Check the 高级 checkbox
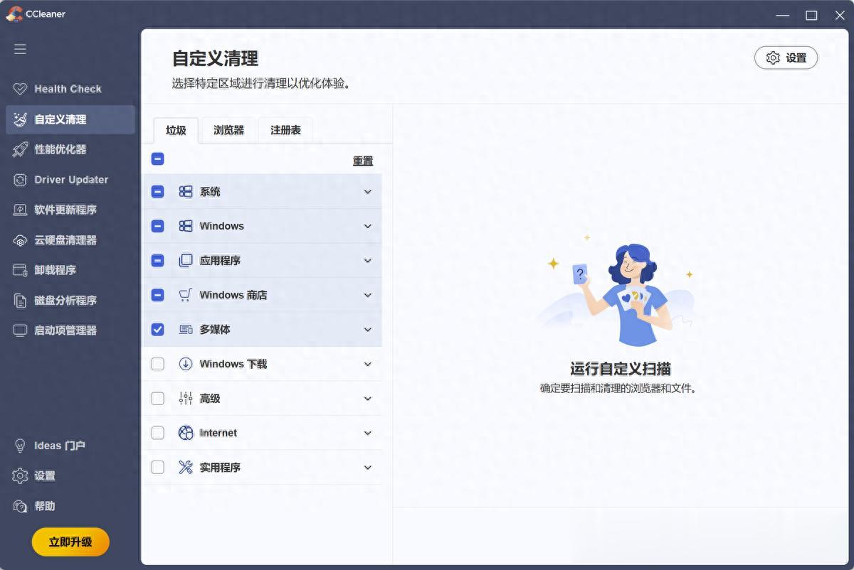 point(158,398)
